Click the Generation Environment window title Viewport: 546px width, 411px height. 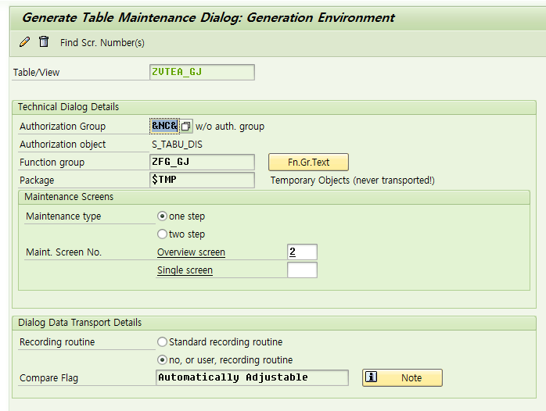pos(209,17)
